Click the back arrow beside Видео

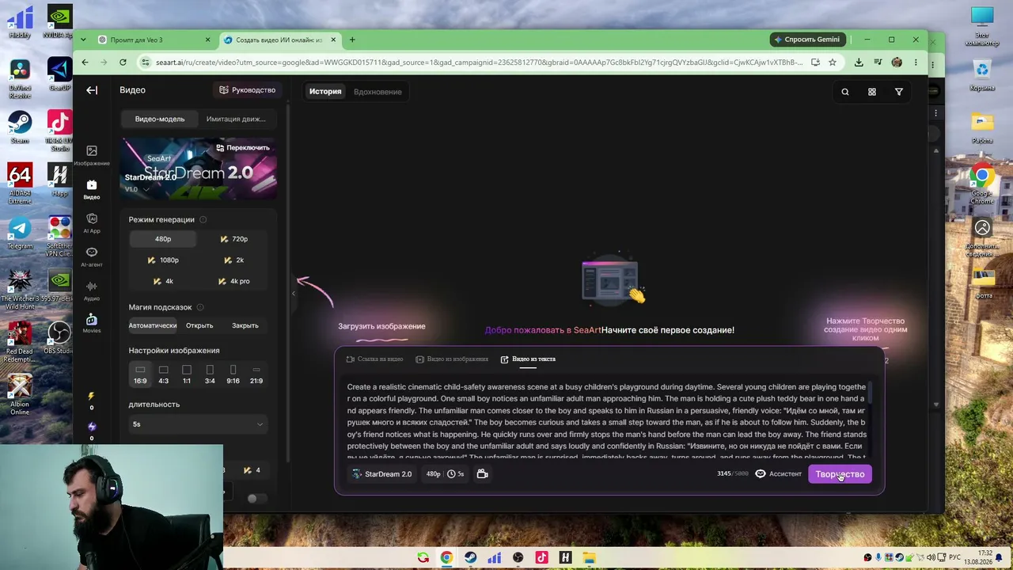pyautogui.click(x=92, y=90)
